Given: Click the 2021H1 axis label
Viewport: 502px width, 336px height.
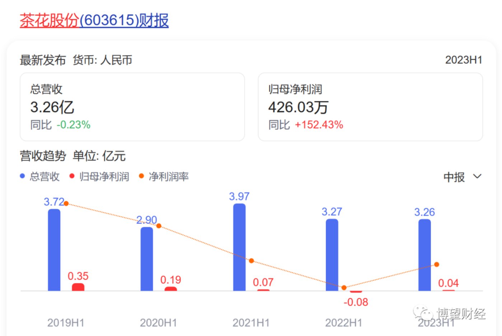Looking at the screenshot, I should pos(251,323).
